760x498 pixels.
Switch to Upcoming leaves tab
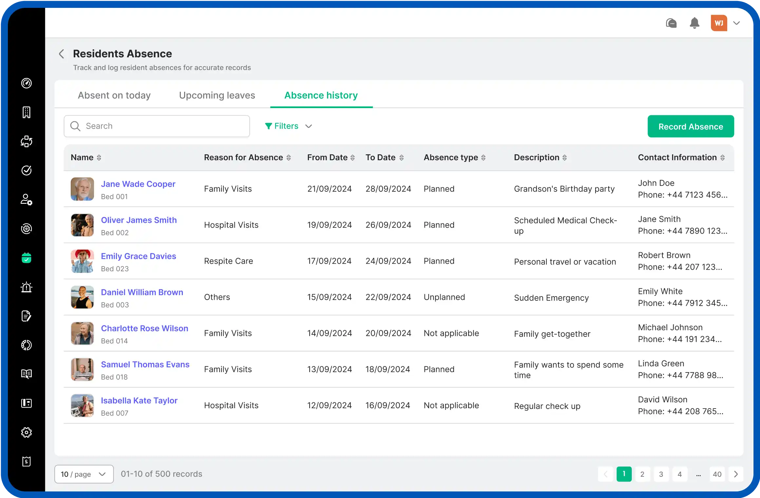coord(217,95)
